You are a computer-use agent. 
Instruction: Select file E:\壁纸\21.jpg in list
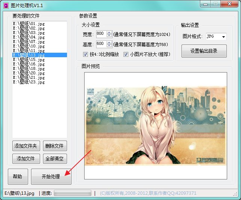click(40, 77)
